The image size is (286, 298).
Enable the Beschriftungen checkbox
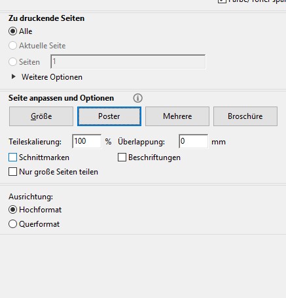[x=122, y=157]
